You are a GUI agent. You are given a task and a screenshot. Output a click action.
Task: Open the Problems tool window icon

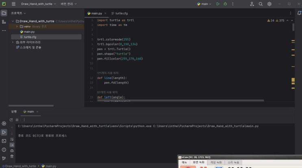coord(4,150)
